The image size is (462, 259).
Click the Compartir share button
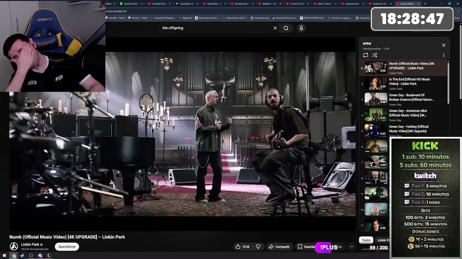(279, 247)
